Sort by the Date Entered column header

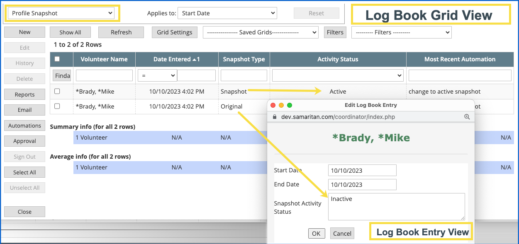(176, 59)
